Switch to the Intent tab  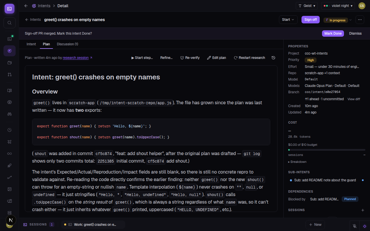coord(31,44)
